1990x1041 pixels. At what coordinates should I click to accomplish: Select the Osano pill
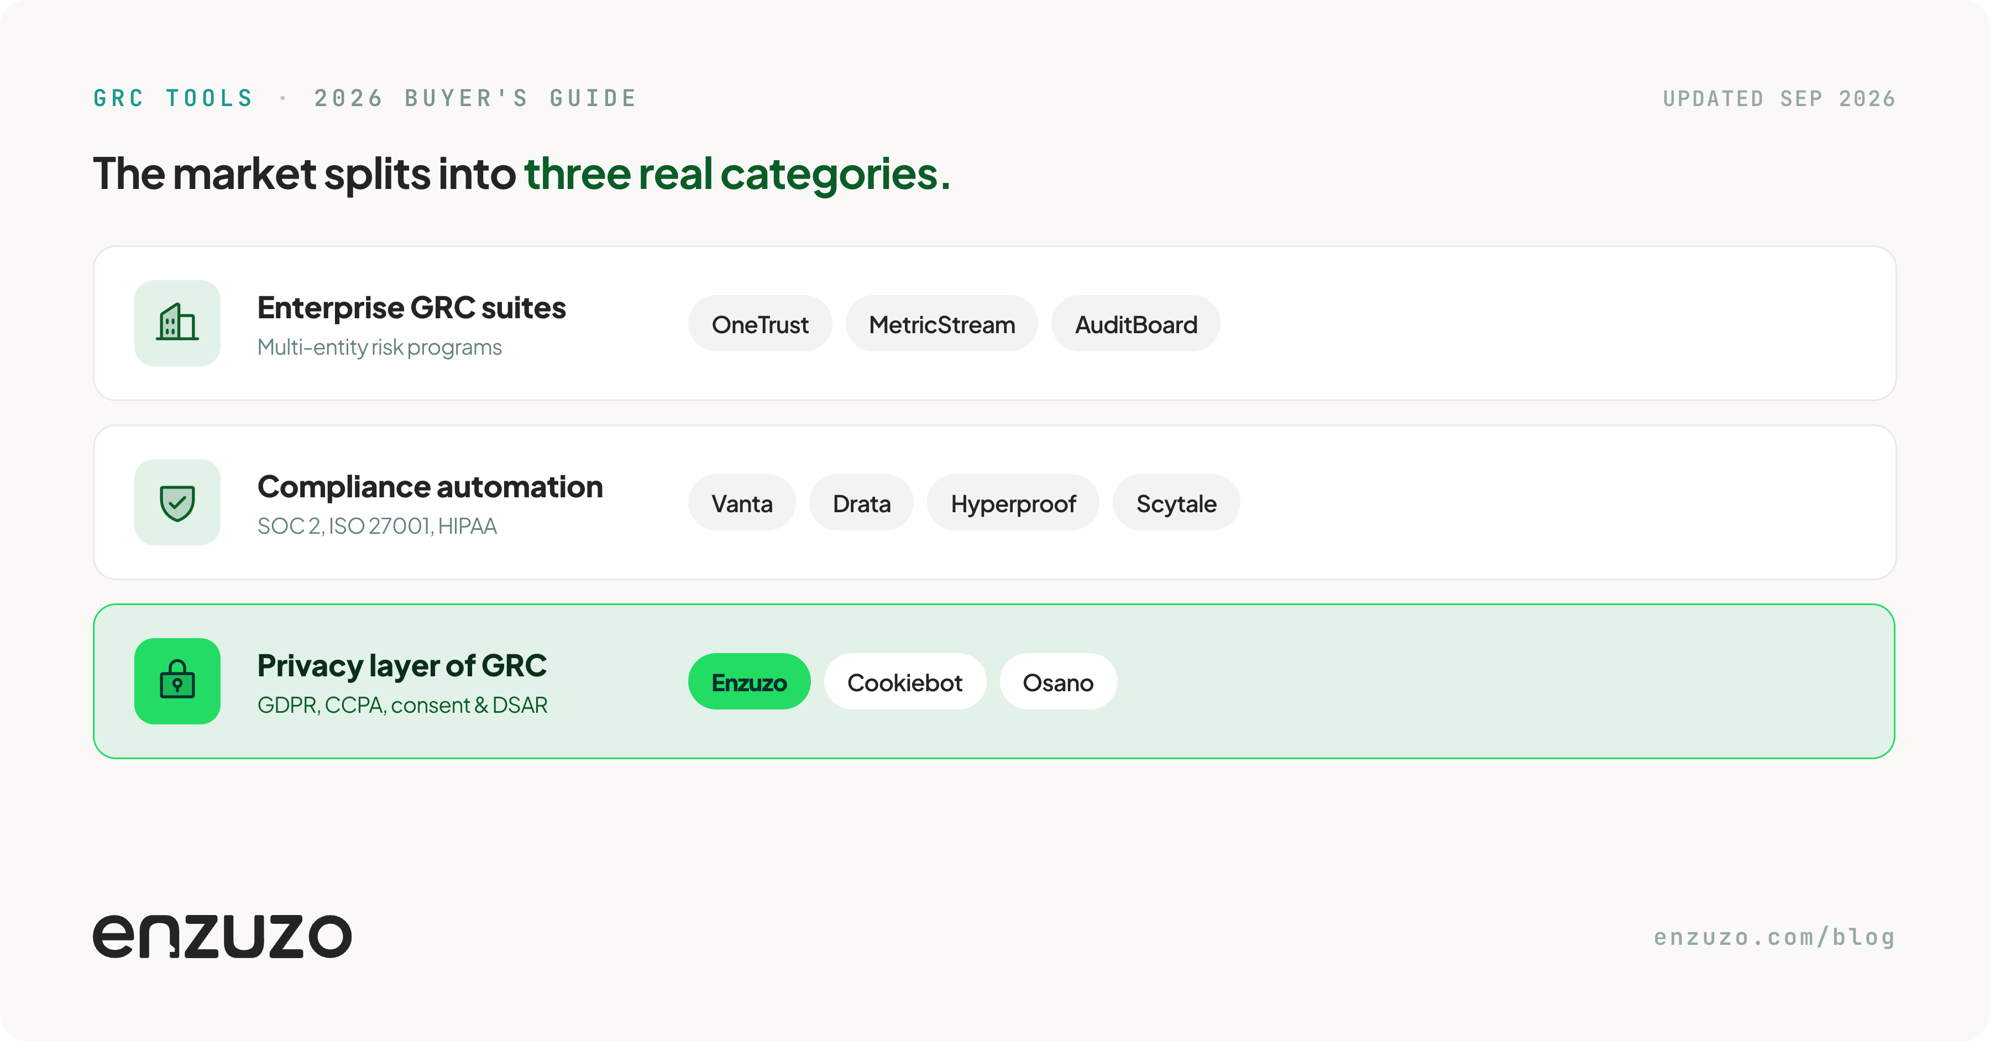point(1059,682)
